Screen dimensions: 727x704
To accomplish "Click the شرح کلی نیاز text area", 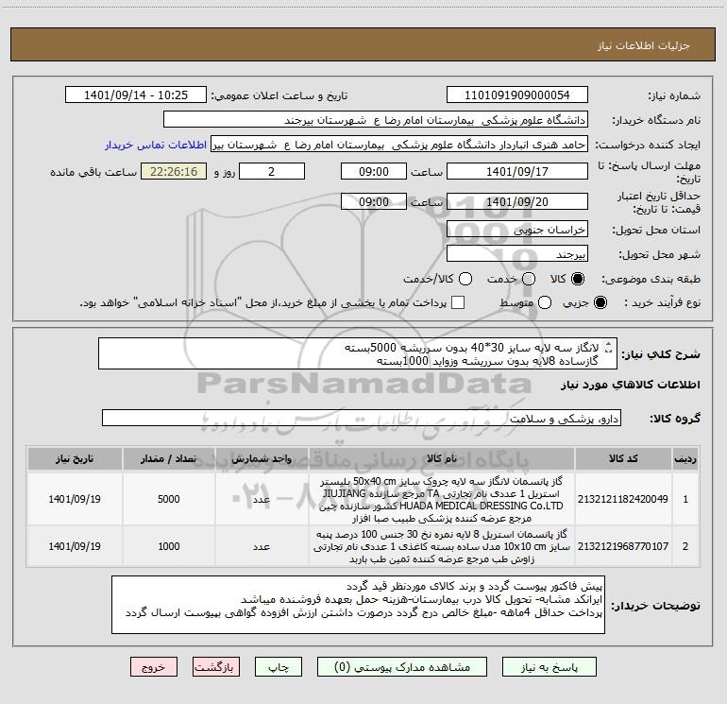I will (358, 353).
